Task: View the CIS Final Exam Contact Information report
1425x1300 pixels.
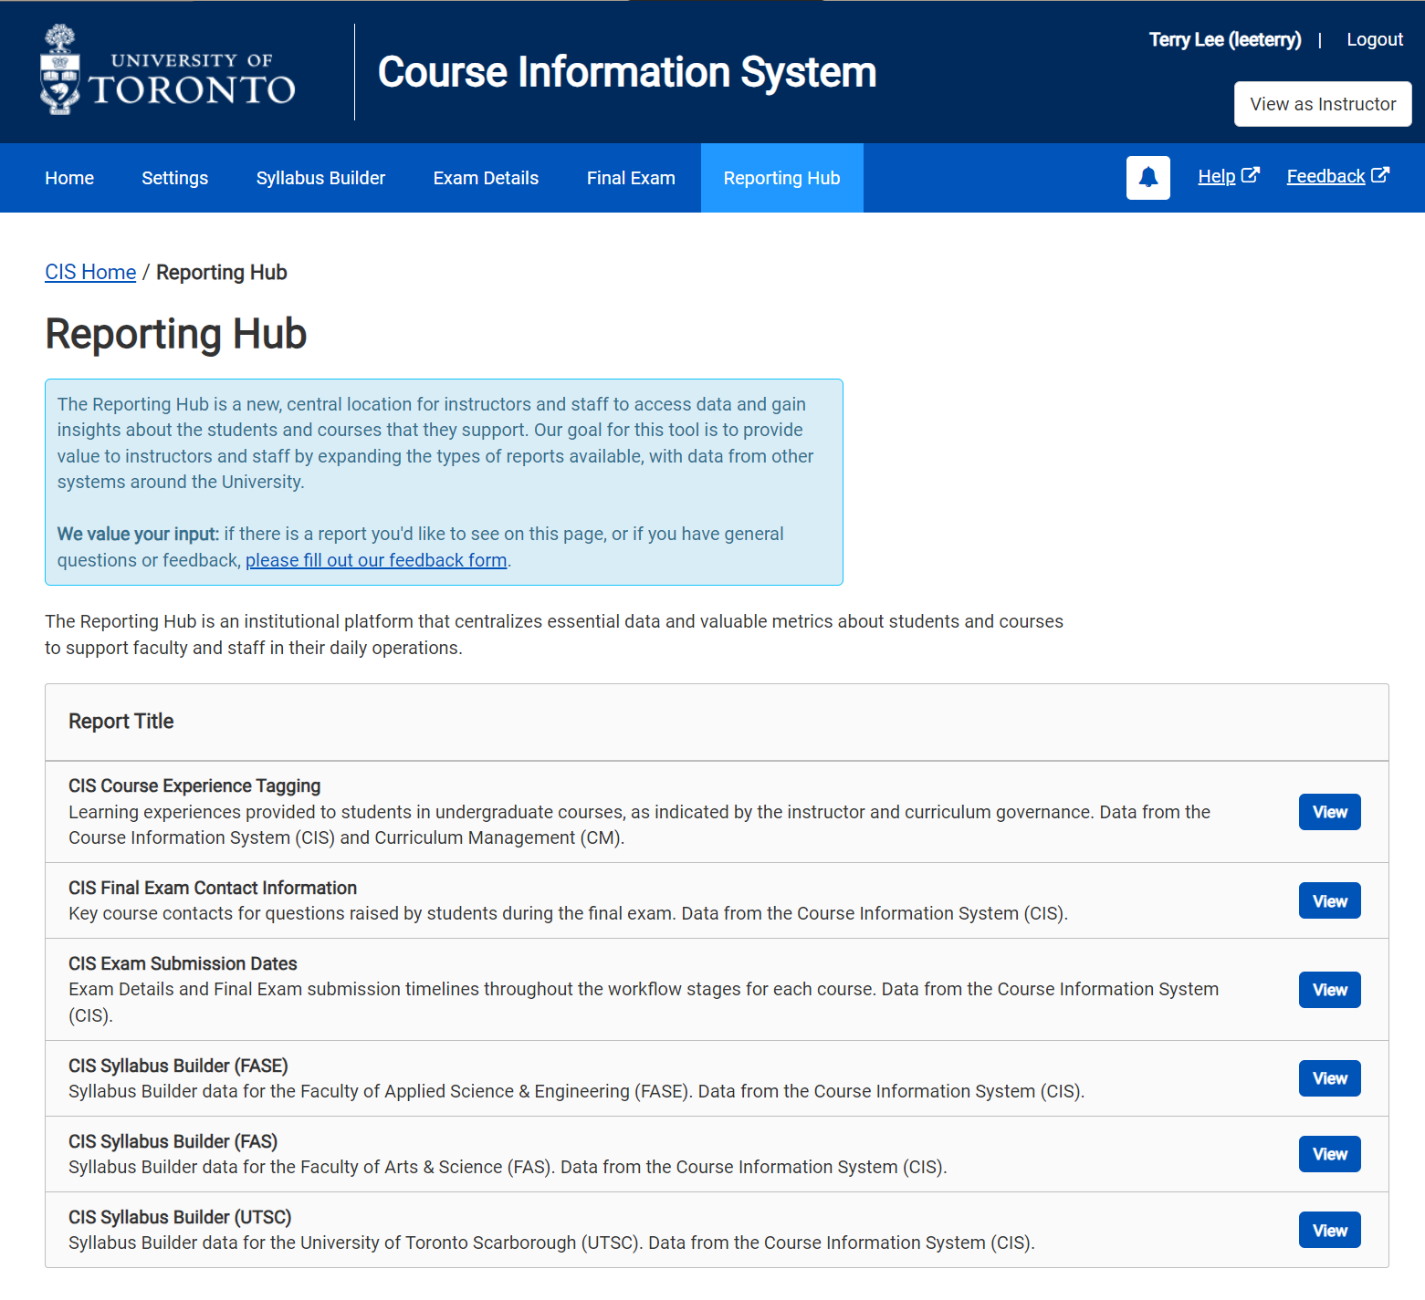Action: 1329,900
